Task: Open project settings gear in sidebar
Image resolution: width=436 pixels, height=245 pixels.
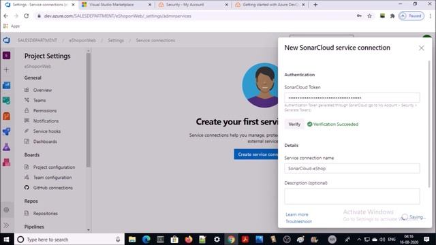Action: point(6,210)
